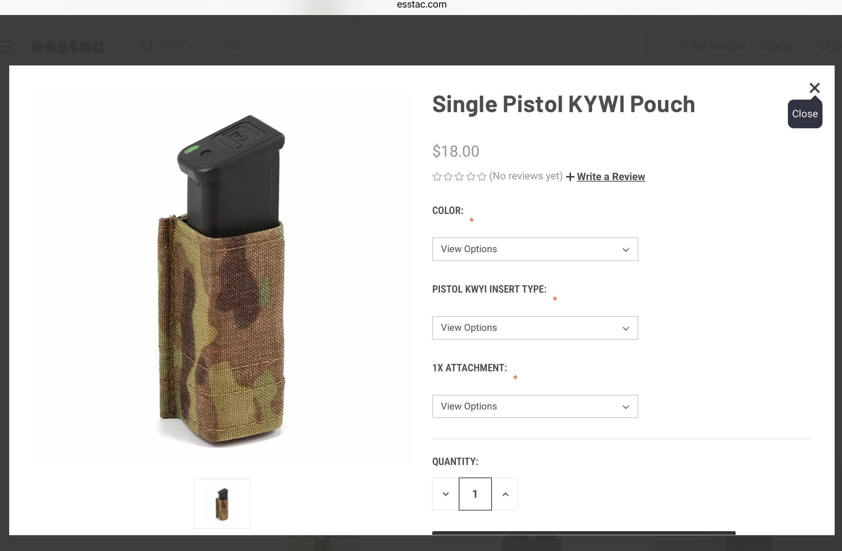842x551 pixels.
Task: Click the search magnifier icon
Action: click(x=147, y=46)
